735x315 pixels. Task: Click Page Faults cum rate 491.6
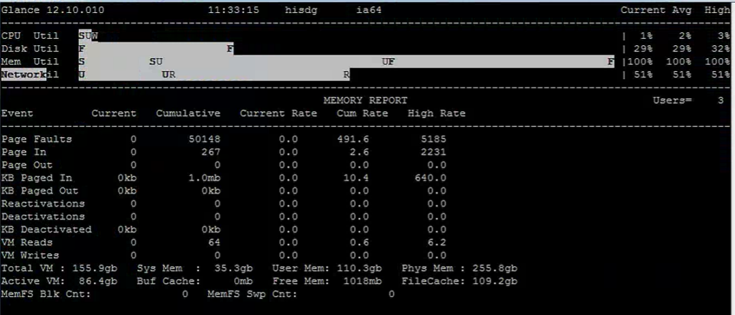pos(353,139)
